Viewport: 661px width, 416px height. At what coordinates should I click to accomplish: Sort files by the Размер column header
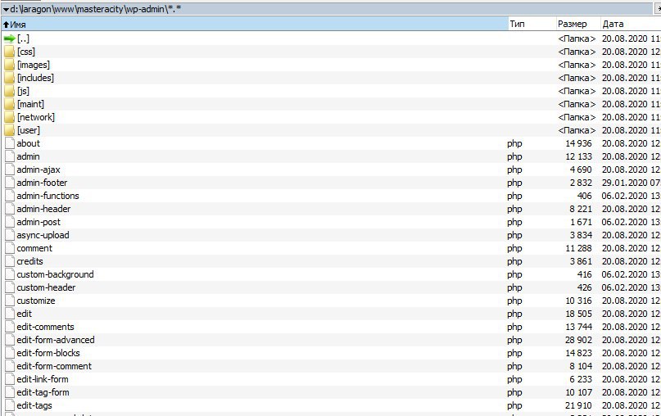(577, 24)
